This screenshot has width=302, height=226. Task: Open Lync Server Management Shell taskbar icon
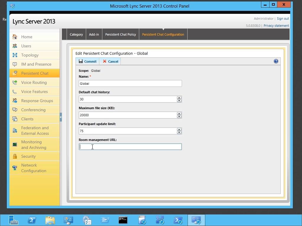(178, 220)
